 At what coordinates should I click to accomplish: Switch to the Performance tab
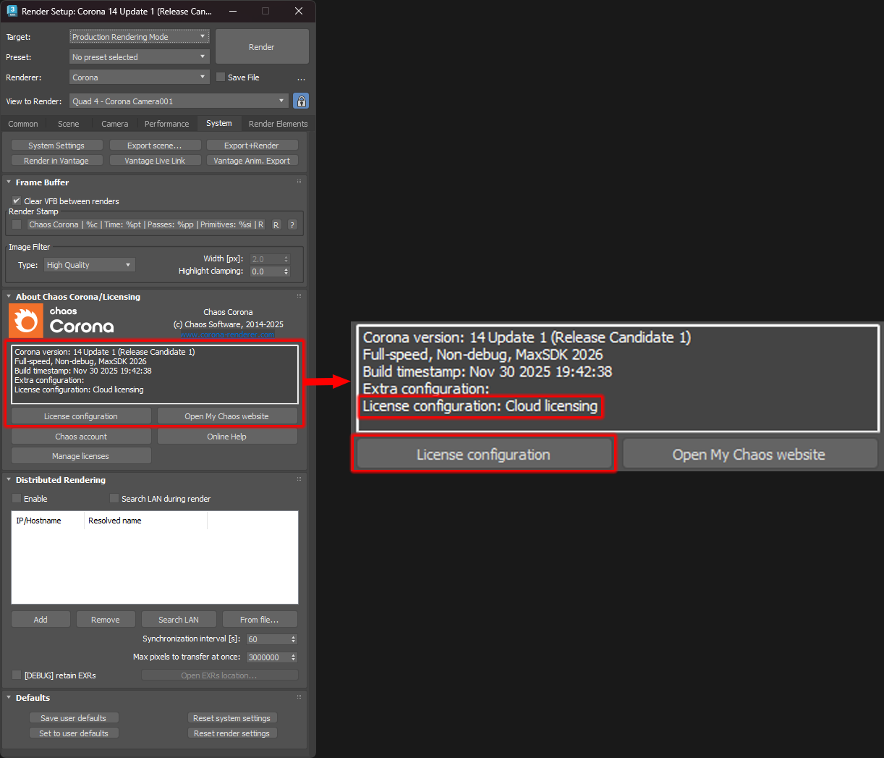[166, 124]
